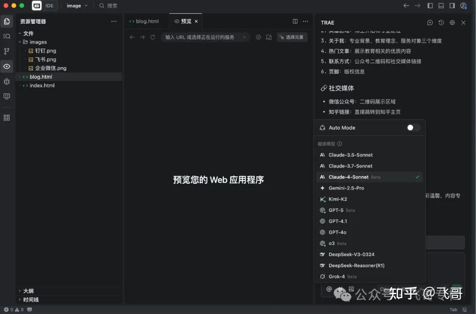Viewport: 476px width, 314px height.
Task: Click the 选择元素 select element button
Action: [292, 37]
